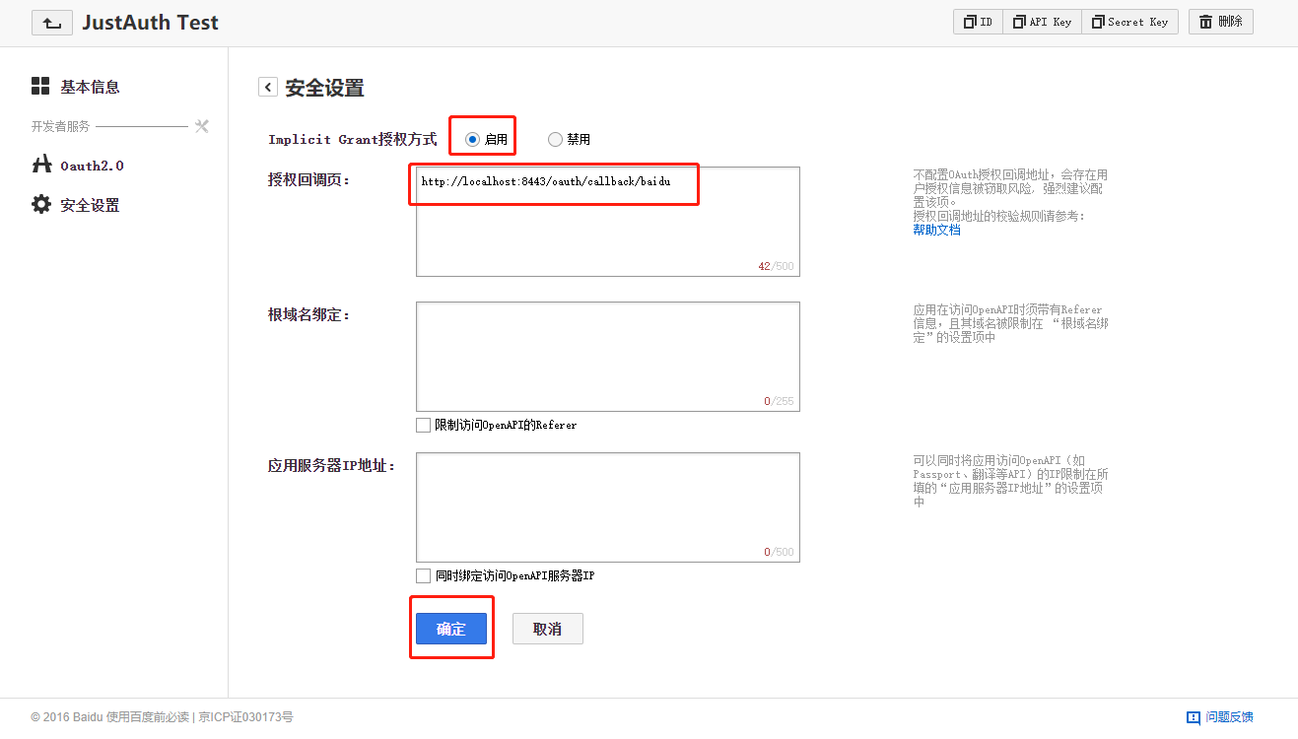Click the 问题反馈 feedback icon
The height and width of the screenshot is (739, 1298).
pos(1194,717)
